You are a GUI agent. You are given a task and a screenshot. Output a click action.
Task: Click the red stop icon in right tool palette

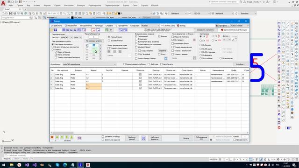tap(279, 127)
